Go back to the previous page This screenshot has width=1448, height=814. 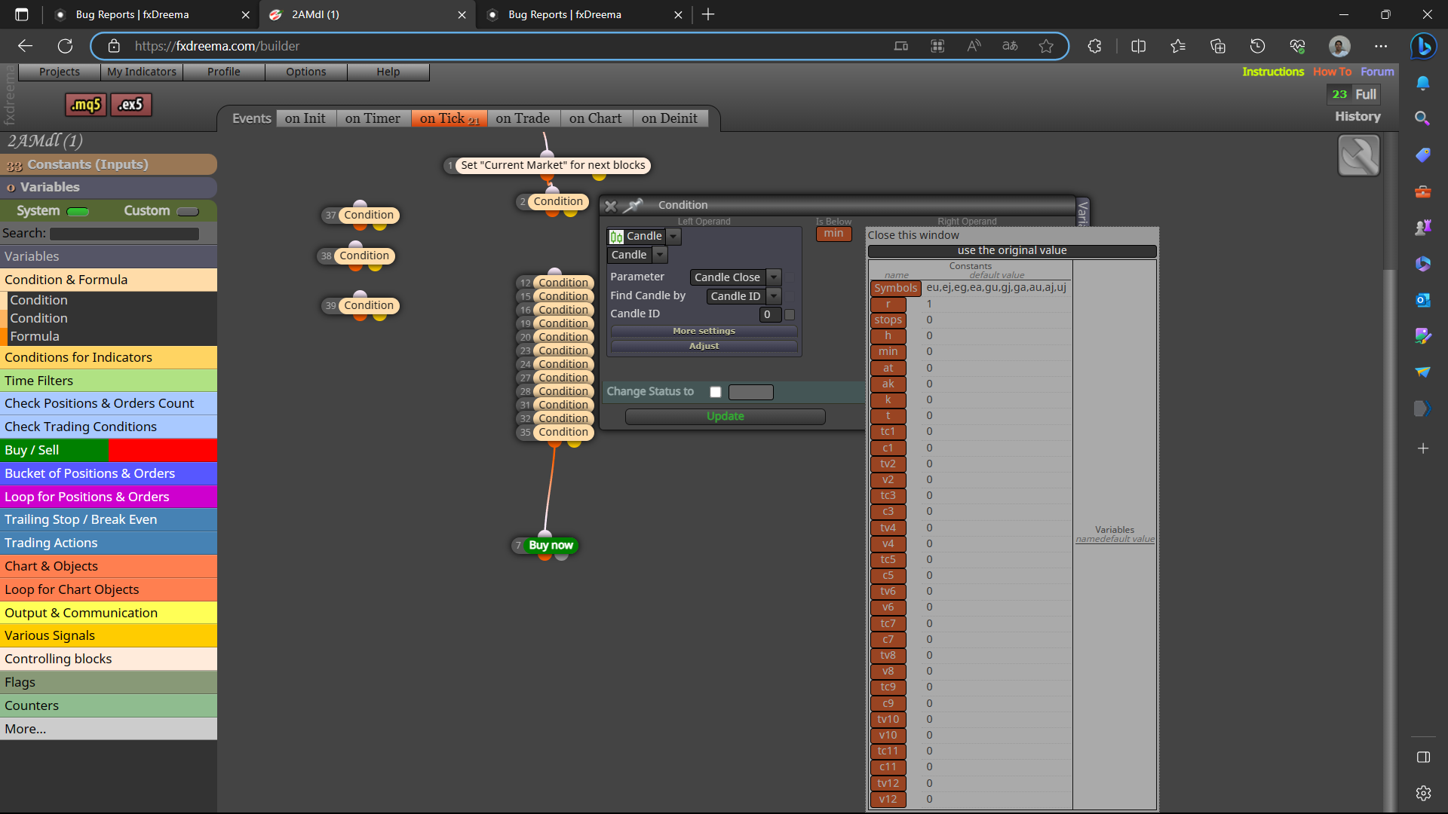(x=25, y=46)
